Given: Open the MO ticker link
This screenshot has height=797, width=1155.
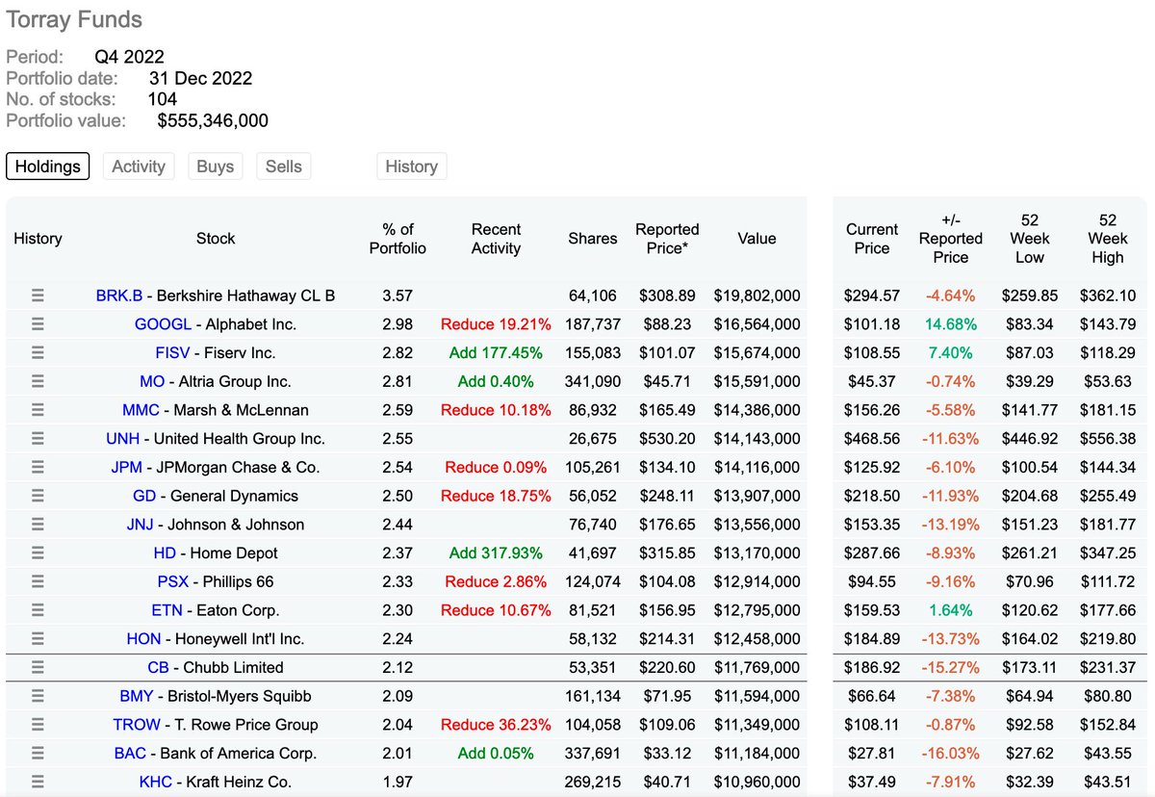Looking at the screenshot, I should point(152,381).
